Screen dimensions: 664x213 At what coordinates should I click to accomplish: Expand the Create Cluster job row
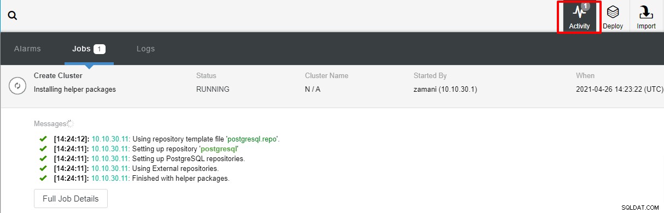point(332,86)
